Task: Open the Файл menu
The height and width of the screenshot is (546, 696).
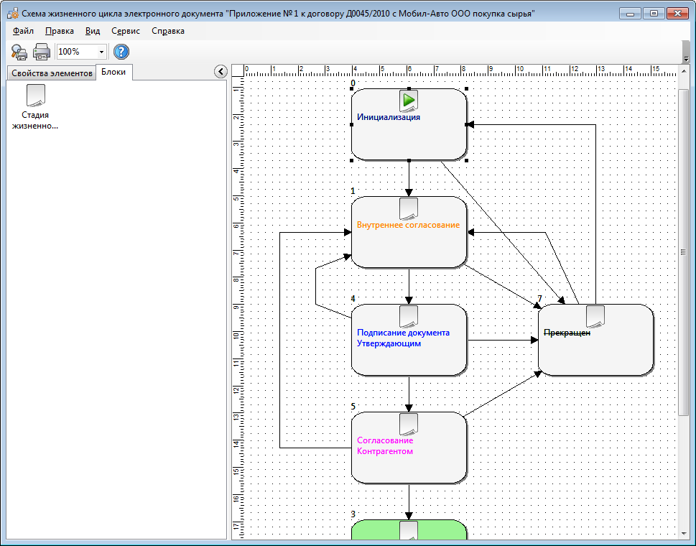Action: (x=23, y=31)
